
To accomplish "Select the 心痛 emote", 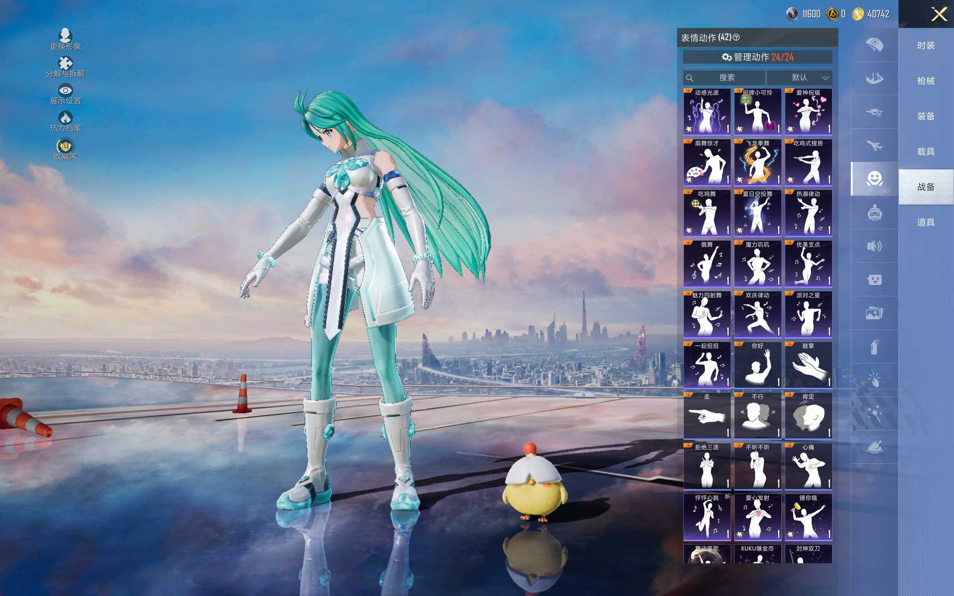I will 809,466.
